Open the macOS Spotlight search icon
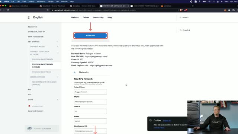This screenshot has height=134, width=238. click(213, 1)
